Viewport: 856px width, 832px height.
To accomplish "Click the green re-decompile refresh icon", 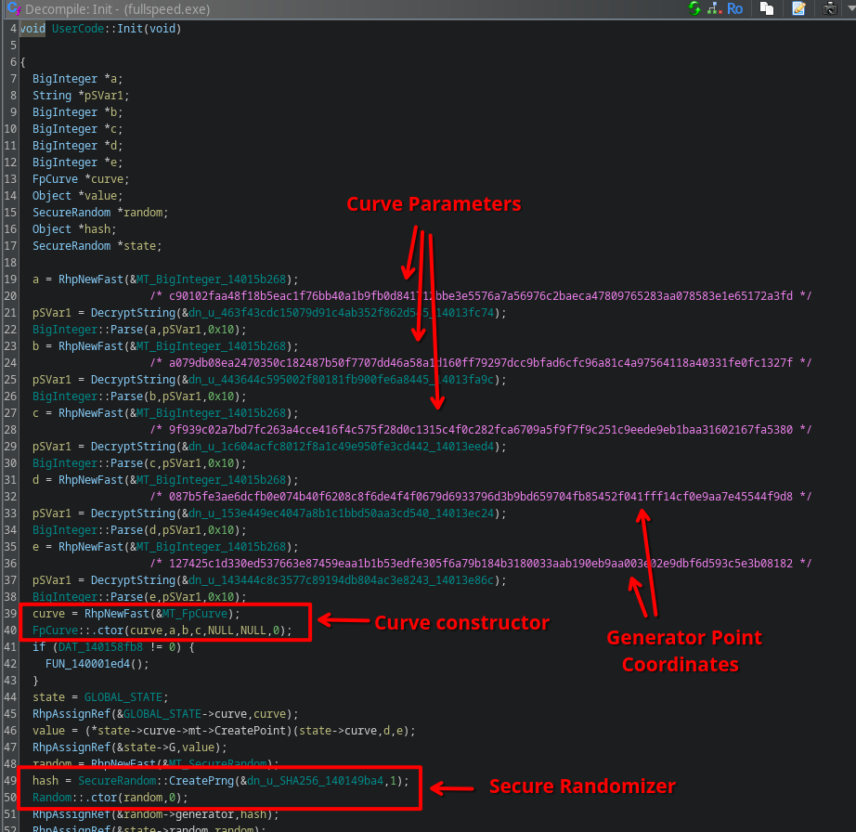I will coord(694,8).
